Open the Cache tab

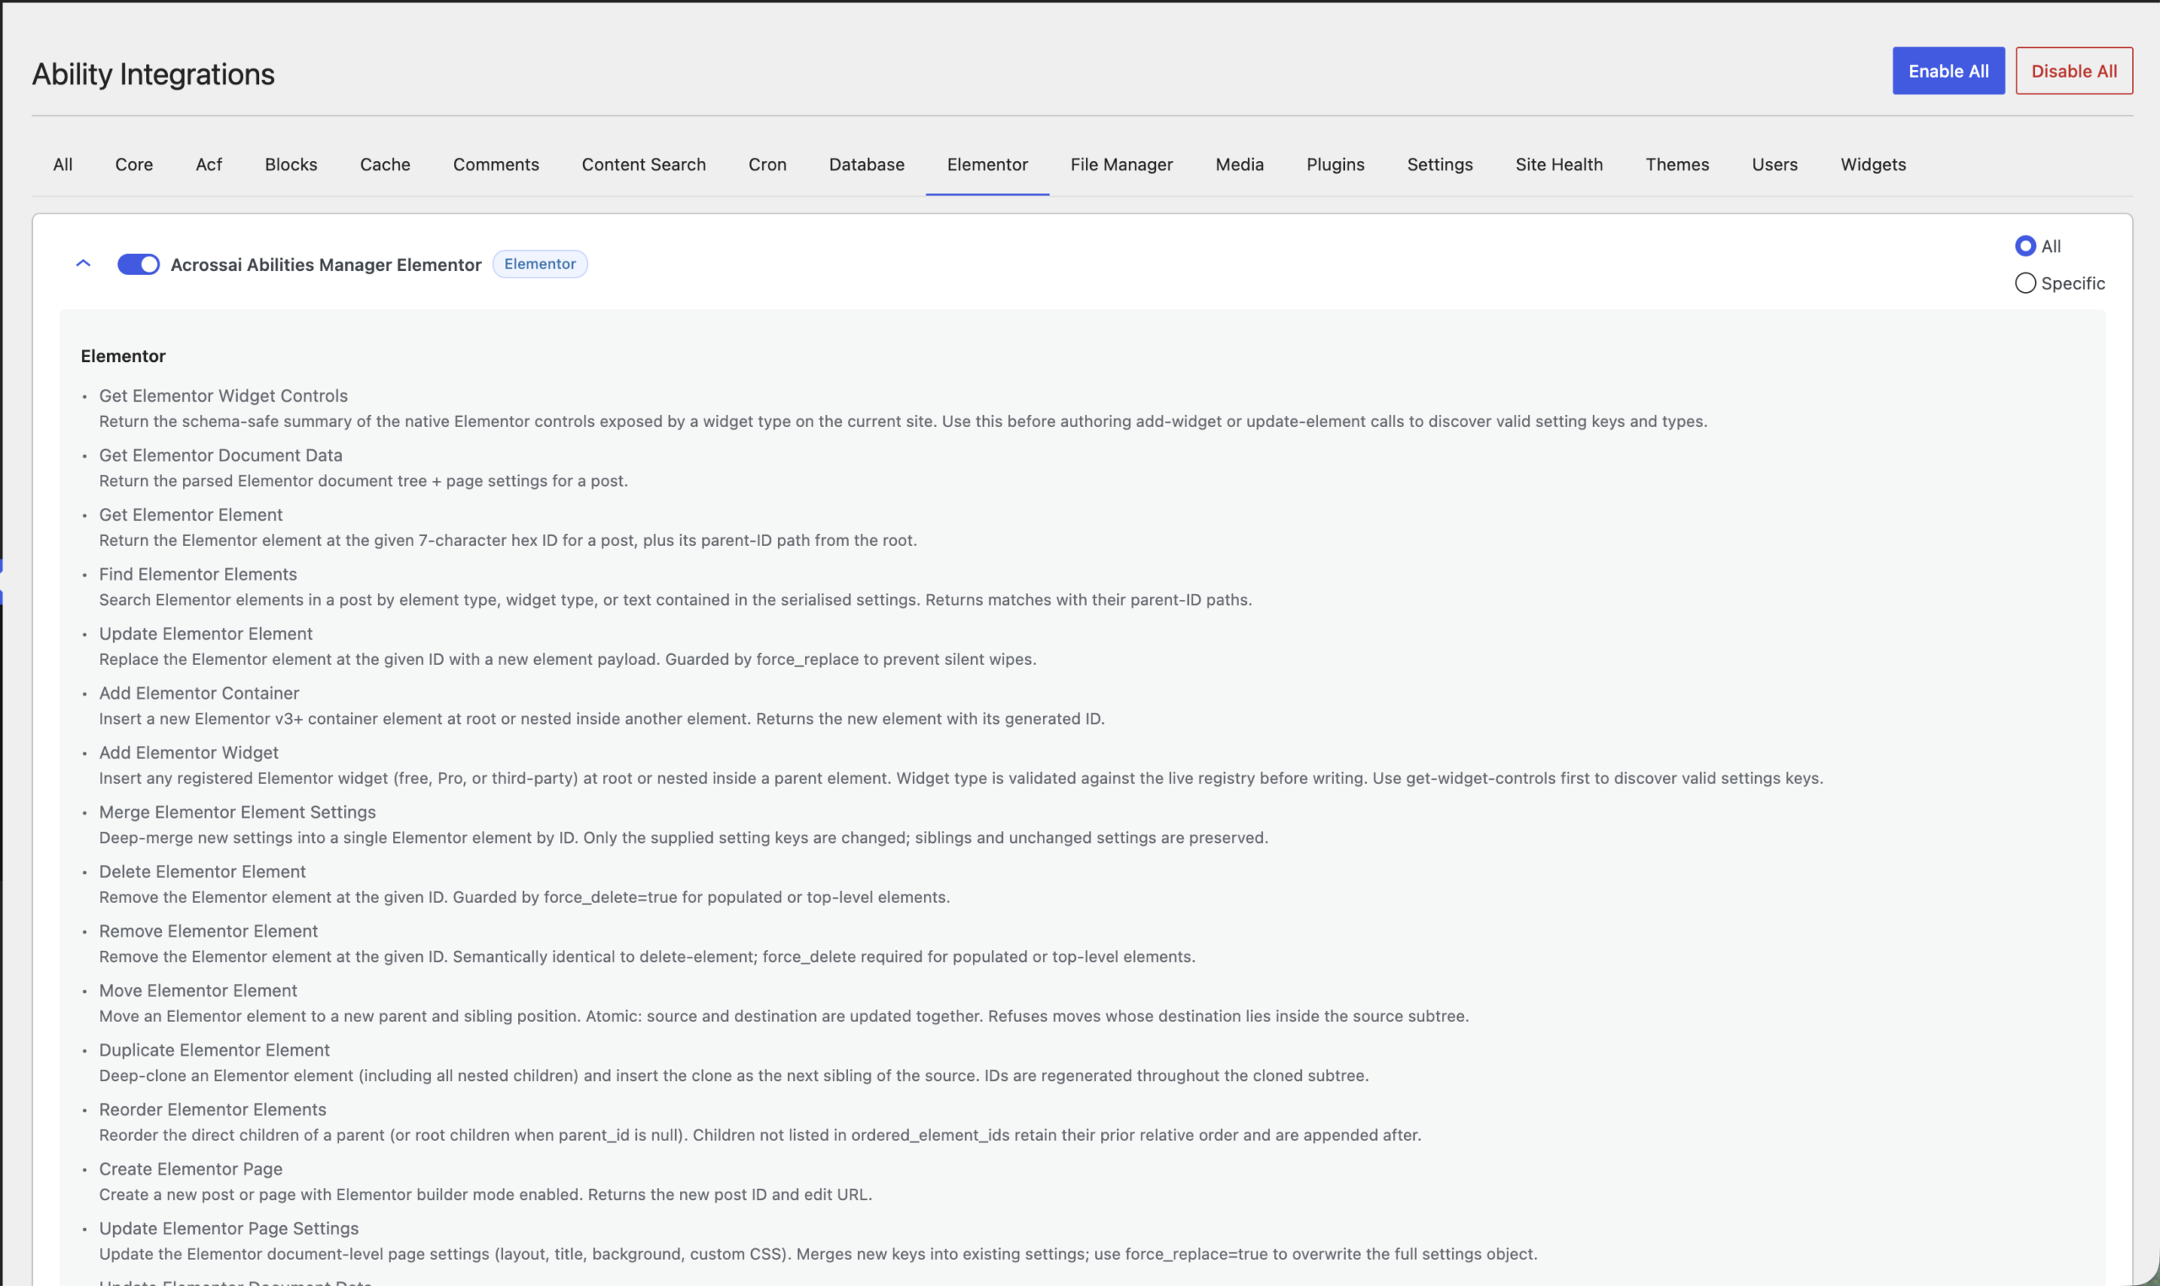385,165
